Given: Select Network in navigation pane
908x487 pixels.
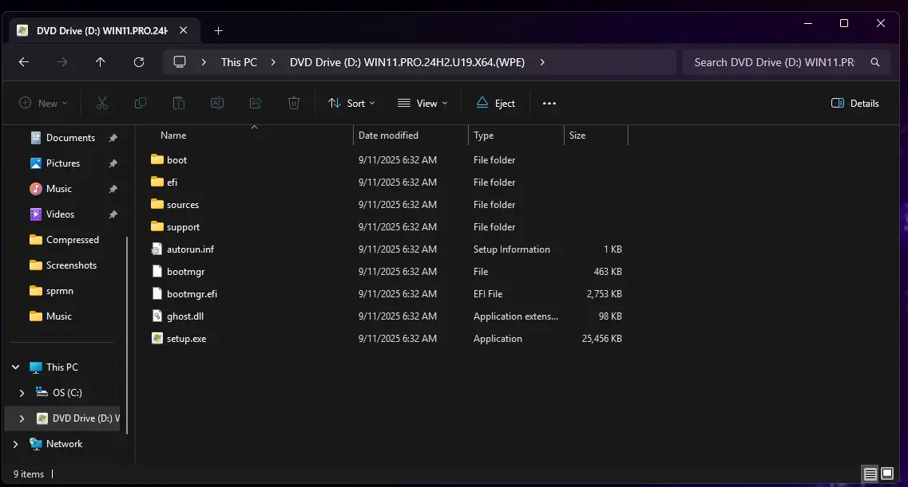Looking at the screenshot, I should point(64,444).
